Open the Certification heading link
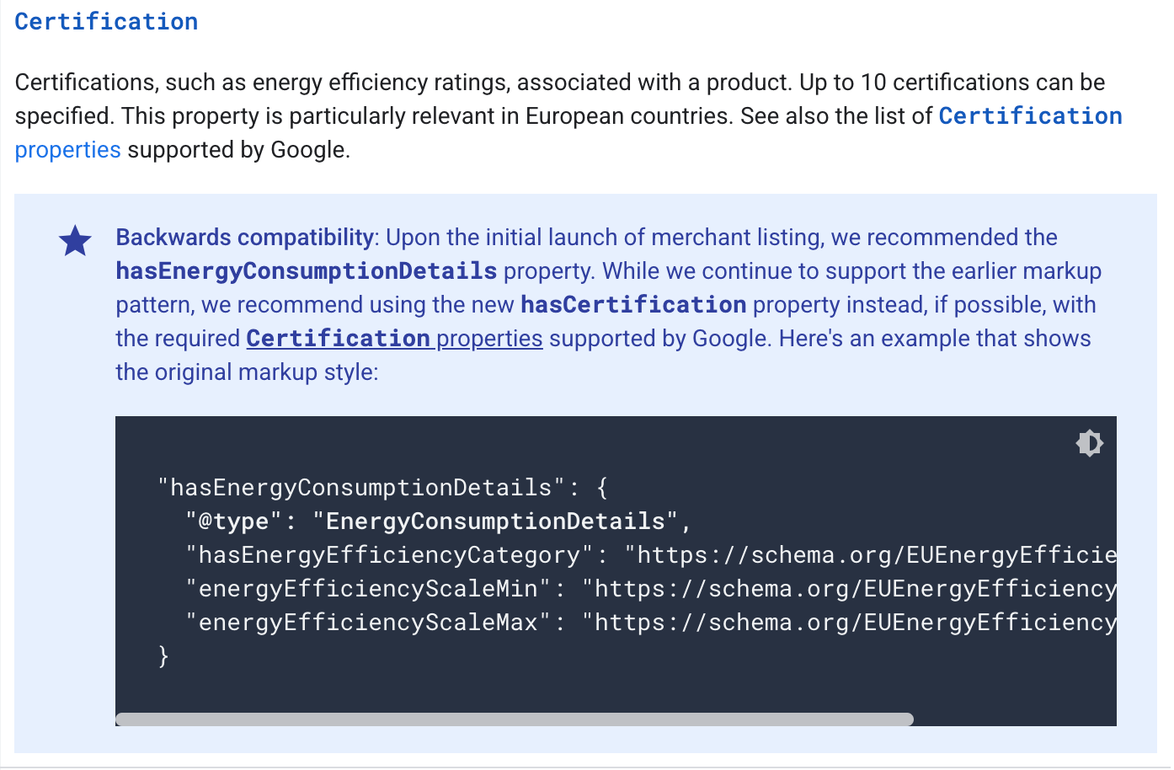The height and width of the screenshot is (770, 1174). pyautogui.click(x=106, y=22)
